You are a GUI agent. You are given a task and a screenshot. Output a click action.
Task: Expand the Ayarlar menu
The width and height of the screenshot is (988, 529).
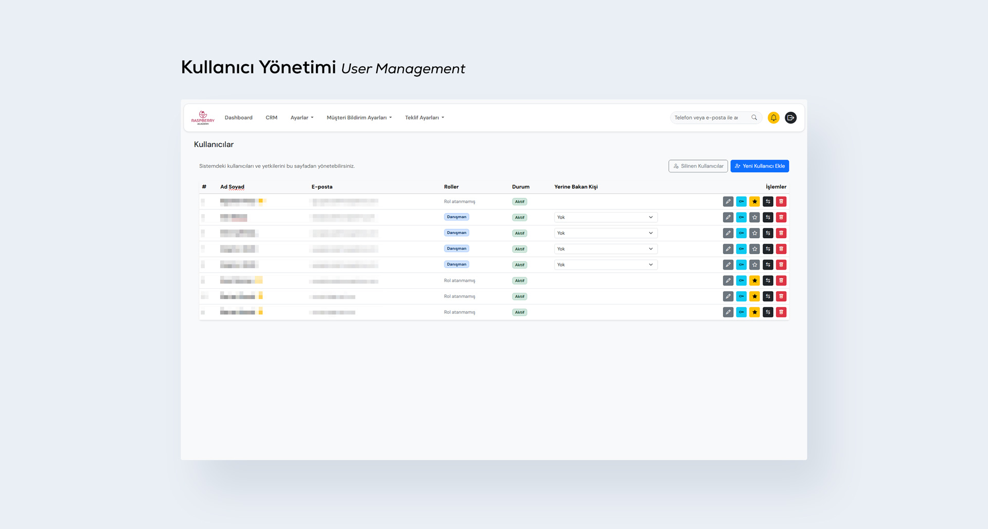[x=302, y=118]
